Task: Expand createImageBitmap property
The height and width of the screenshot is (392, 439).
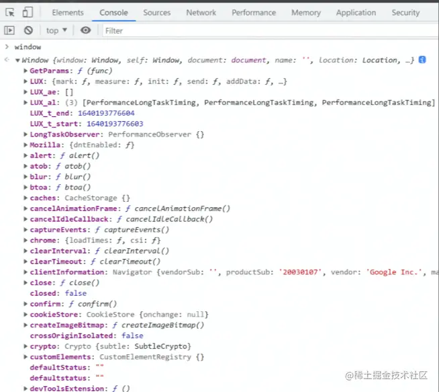Action: point(26,325)
